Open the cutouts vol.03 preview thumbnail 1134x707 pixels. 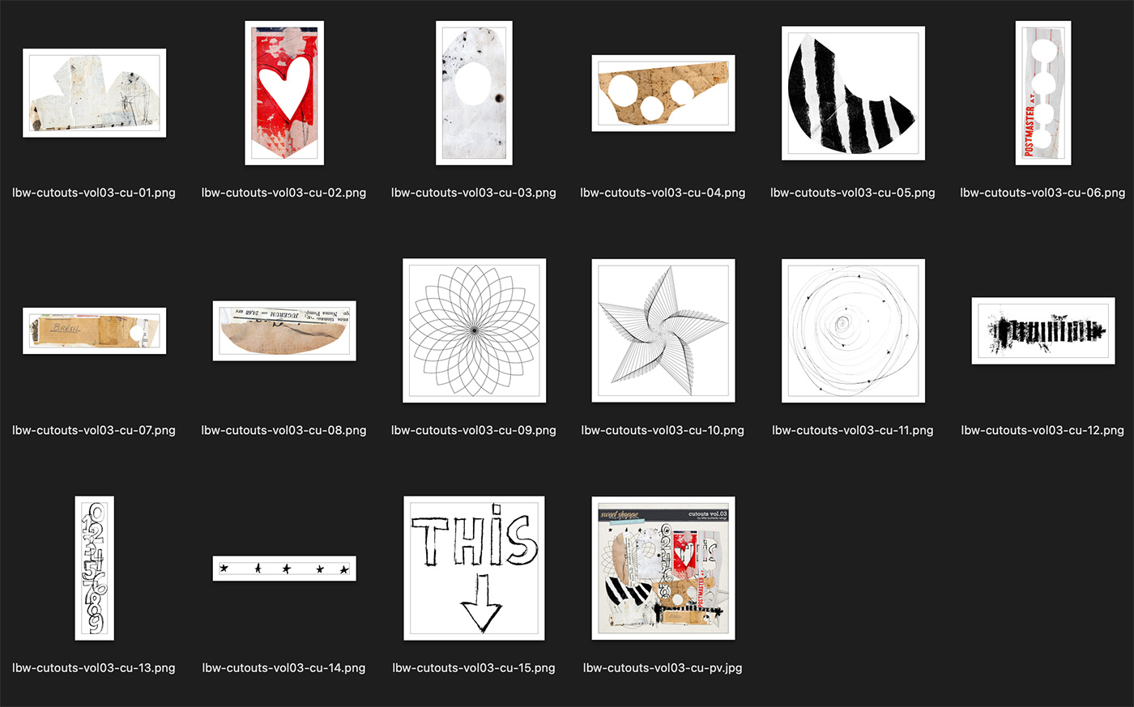(663, 569)
